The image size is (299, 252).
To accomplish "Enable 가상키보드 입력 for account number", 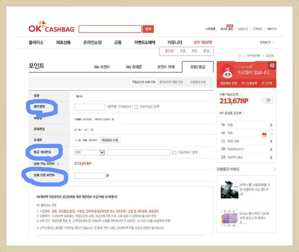I will pyautogui.click(x=174, y=153).
